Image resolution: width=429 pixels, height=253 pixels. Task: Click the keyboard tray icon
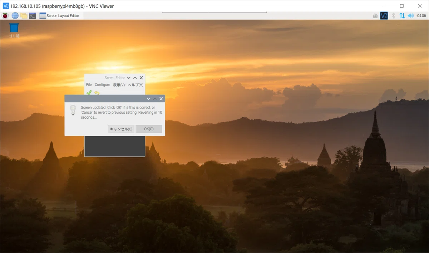tap(375, 16)
